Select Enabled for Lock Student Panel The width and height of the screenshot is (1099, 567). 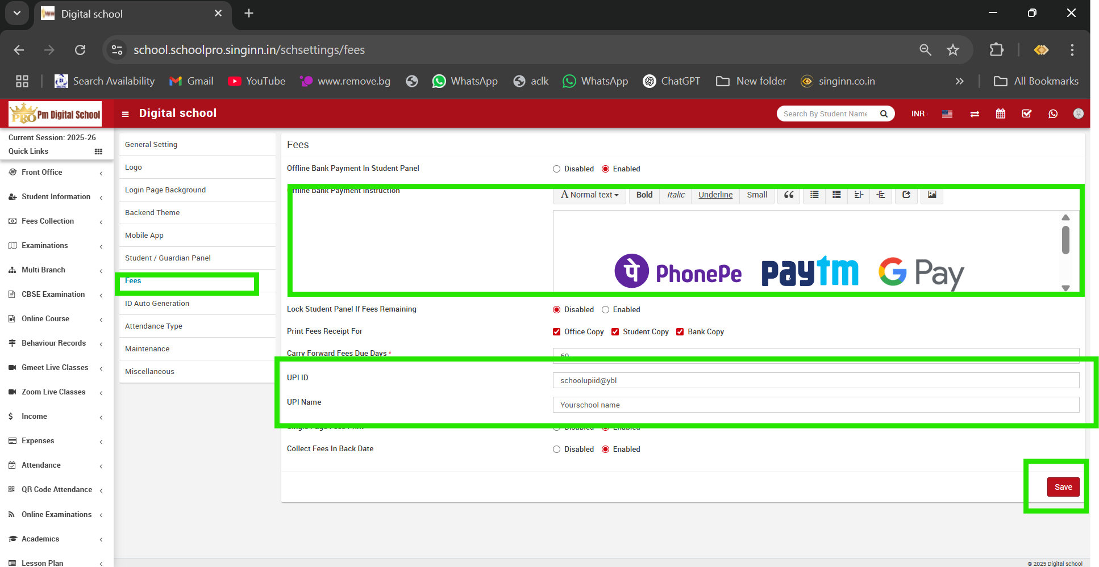pos(605,310)
